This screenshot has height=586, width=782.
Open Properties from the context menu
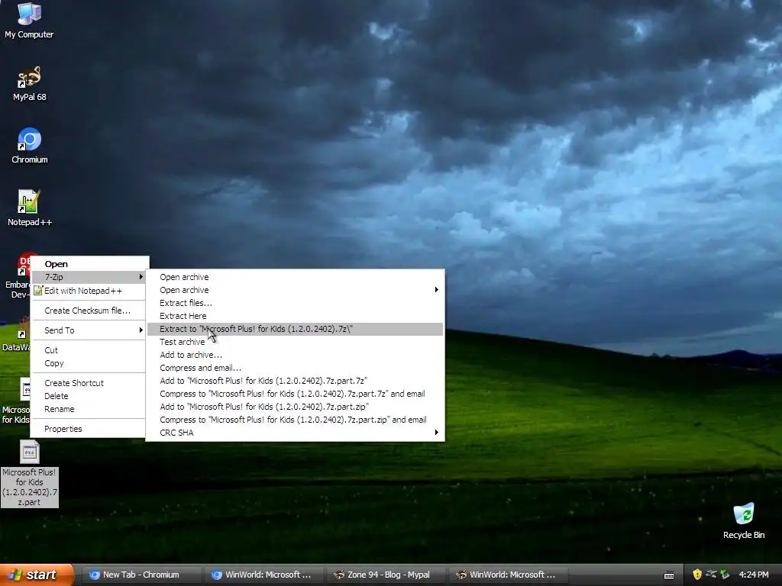[x=89, y=429]
